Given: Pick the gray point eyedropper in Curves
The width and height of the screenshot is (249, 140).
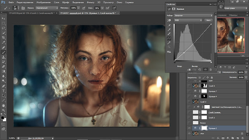Looking at the screenshot, I should click(169, 30).
